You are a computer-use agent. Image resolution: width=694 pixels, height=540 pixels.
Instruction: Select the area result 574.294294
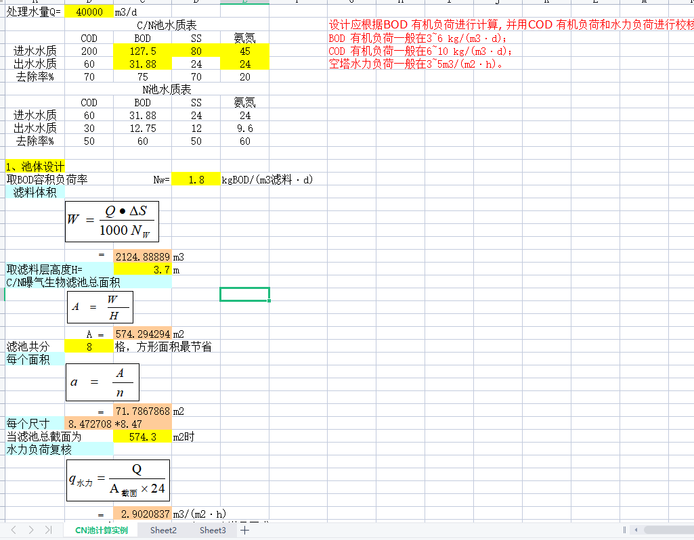coord(142,334)
